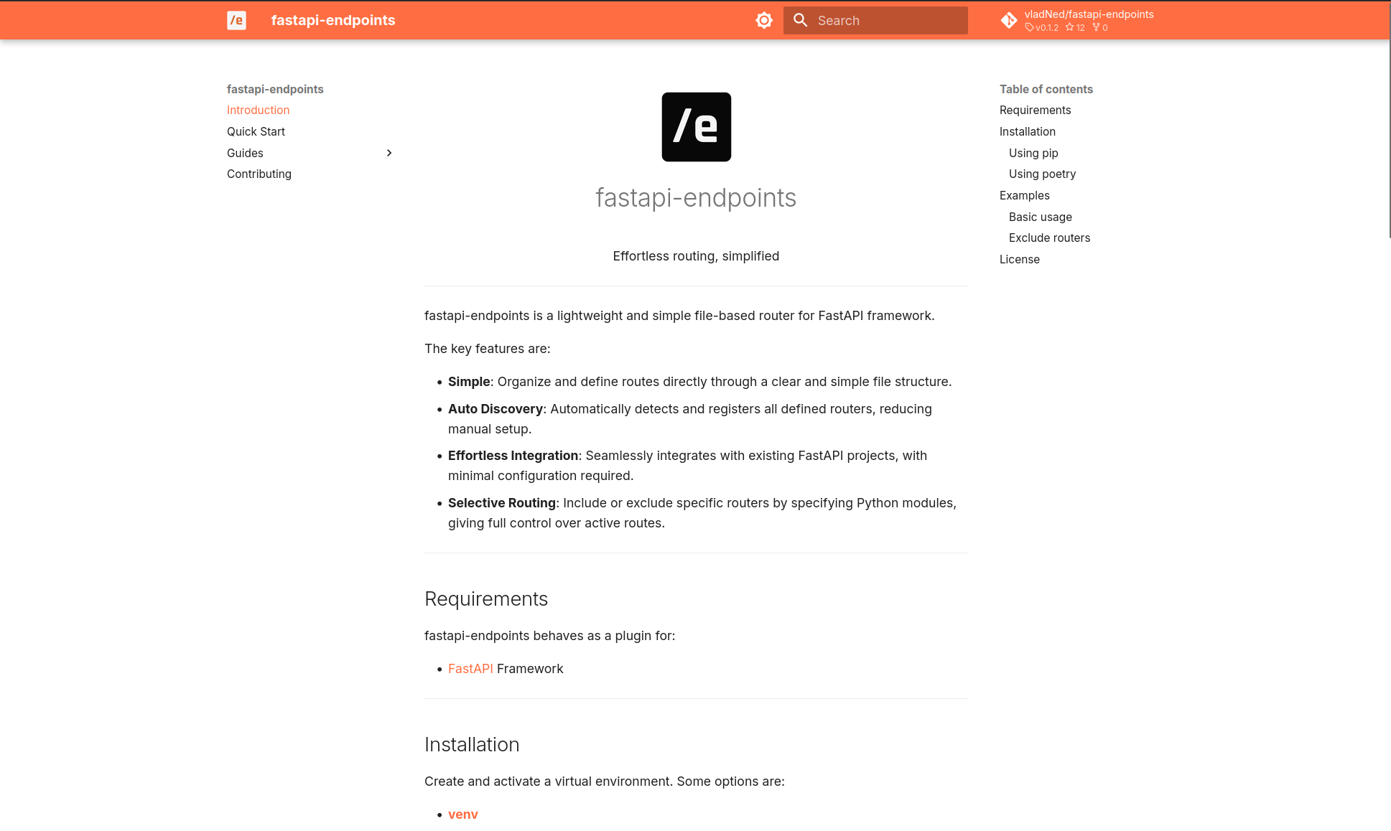The height and width of the screenshot is (831, 1391).
Task: Go to License via table of contents
Action: [x=1019, y=259]
